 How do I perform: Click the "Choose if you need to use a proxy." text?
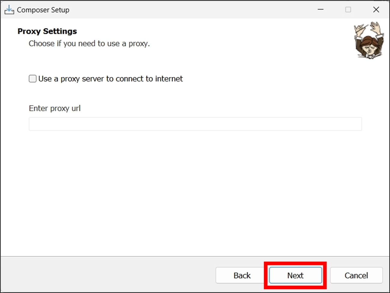(89, 44)
